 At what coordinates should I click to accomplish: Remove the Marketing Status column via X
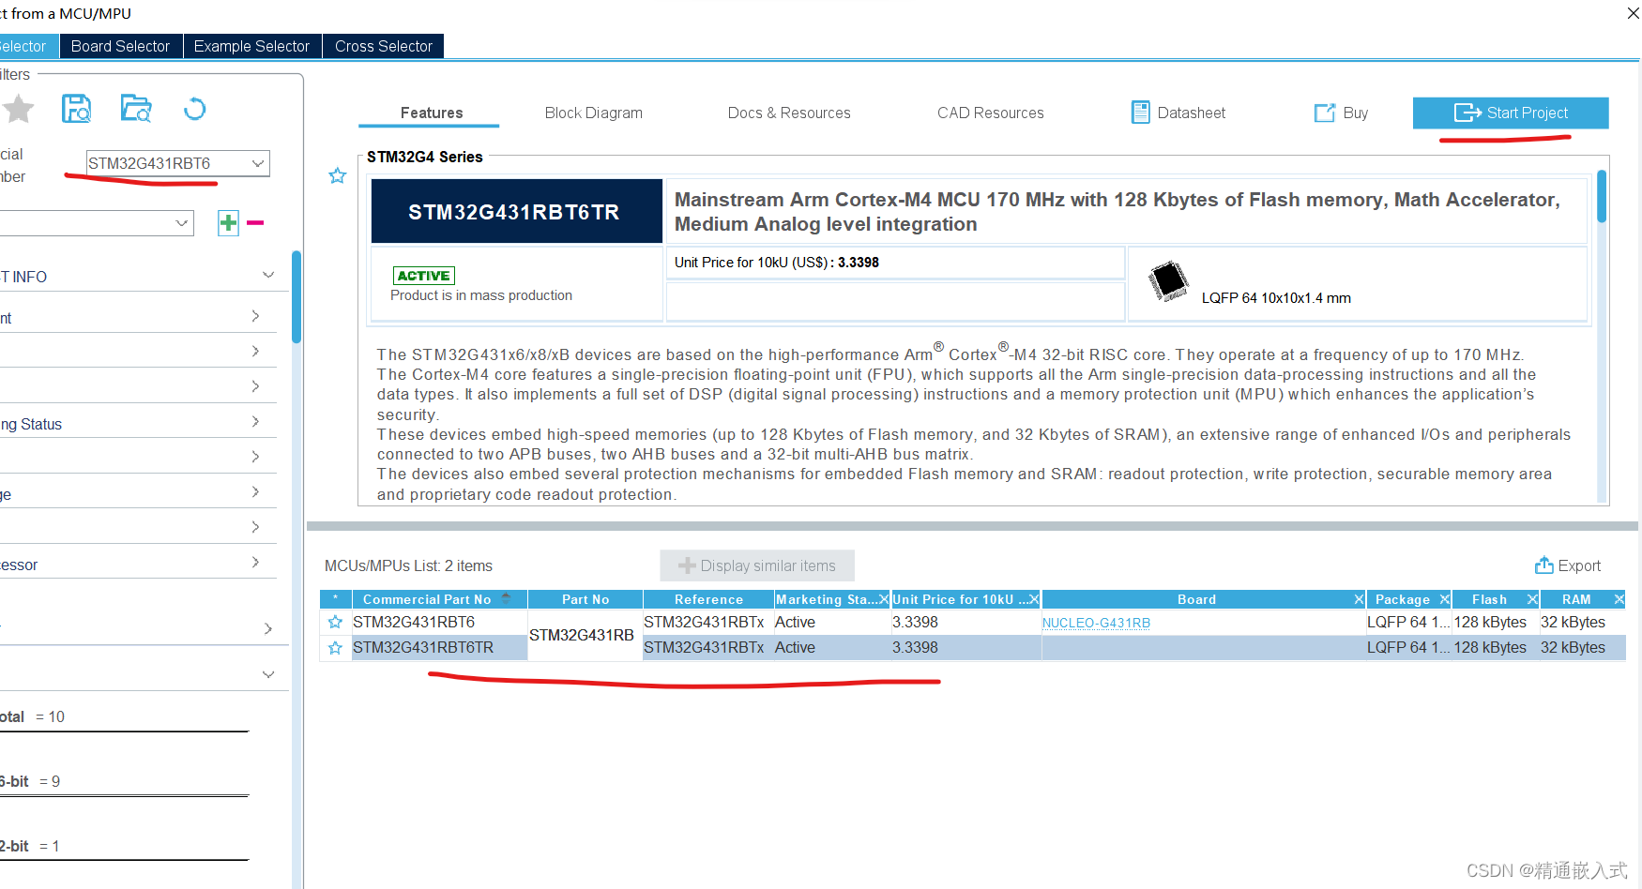pyautogui.click(x=883, y=599)
